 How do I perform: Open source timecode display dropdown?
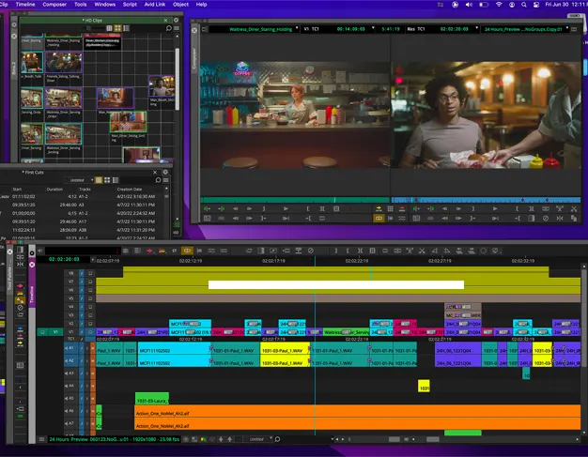(373, 28)
